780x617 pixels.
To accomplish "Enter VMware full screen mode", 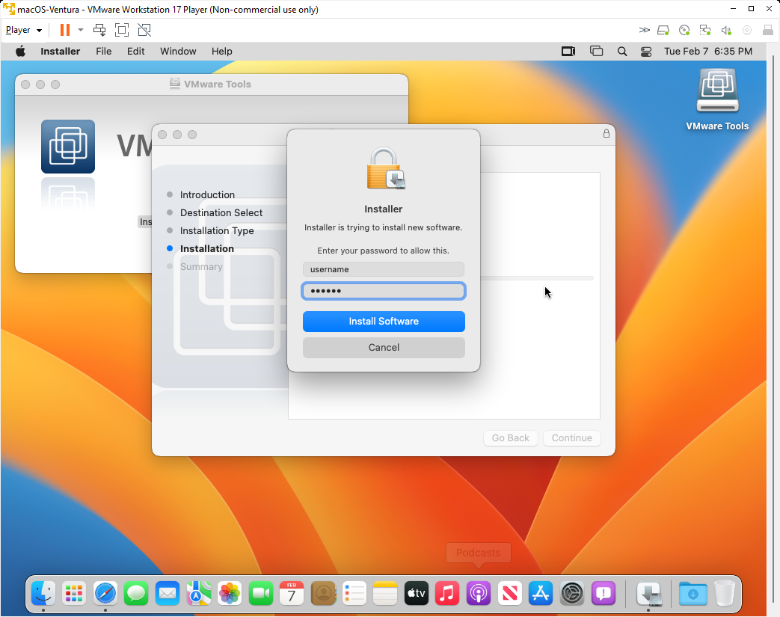I will [x=122, y=30].
